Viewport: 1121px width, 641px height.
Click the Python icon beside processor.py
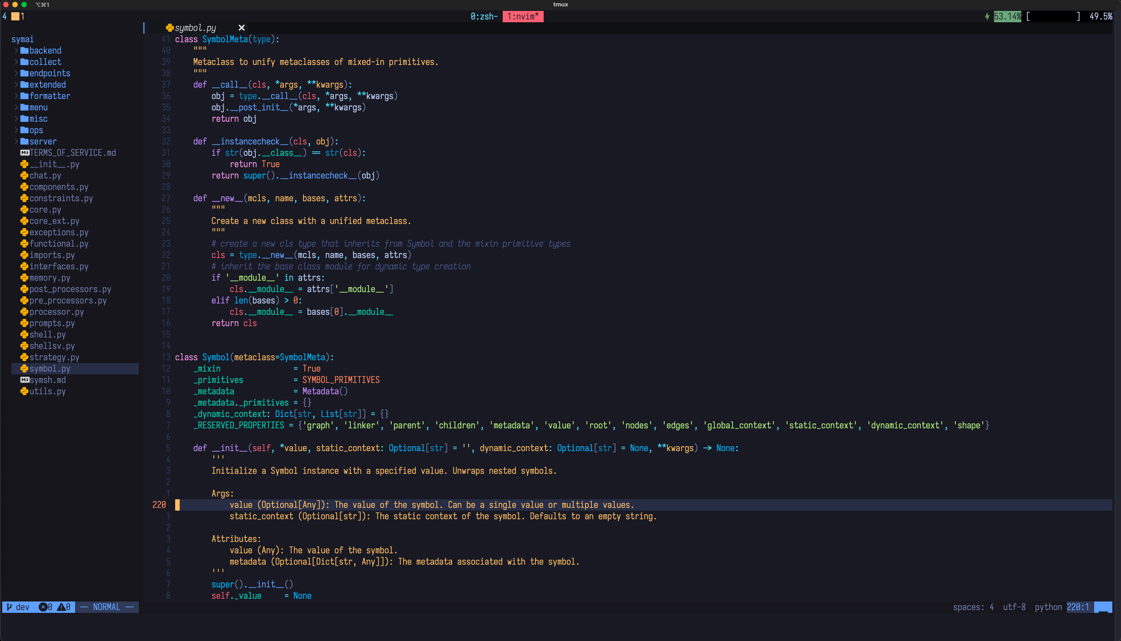click(25, 312)
